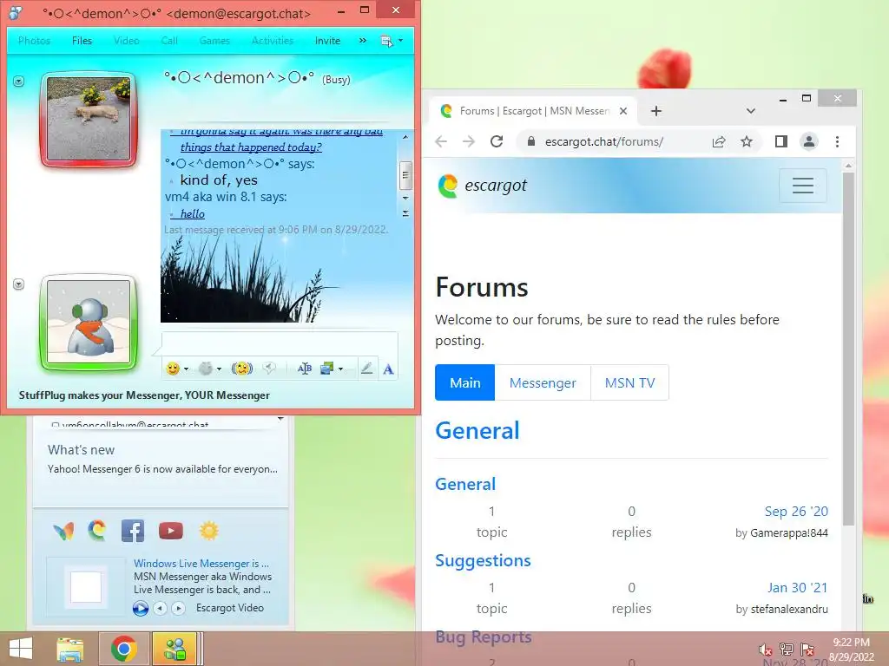Expand the wink picker dropdown arrow
889x666 pixels.
[x=219, y=369]
